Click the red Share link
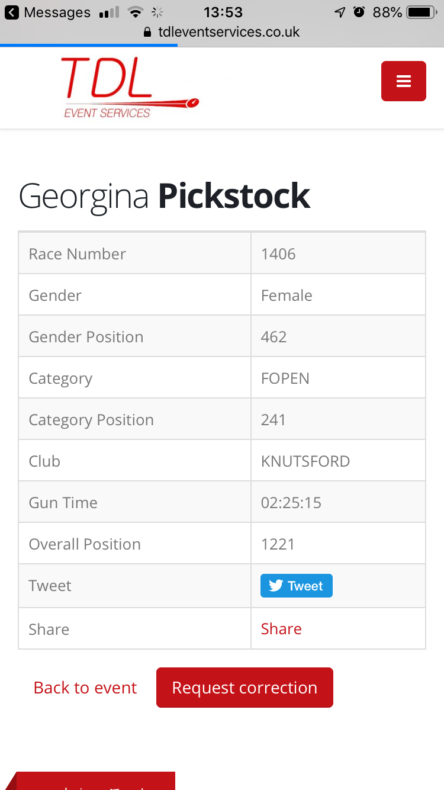Viewport: 444px width, 790px height. coord(281,628)
